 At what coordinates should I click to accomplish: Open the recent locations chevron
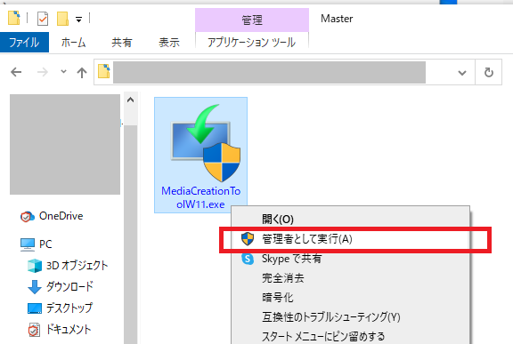[63, 71]
